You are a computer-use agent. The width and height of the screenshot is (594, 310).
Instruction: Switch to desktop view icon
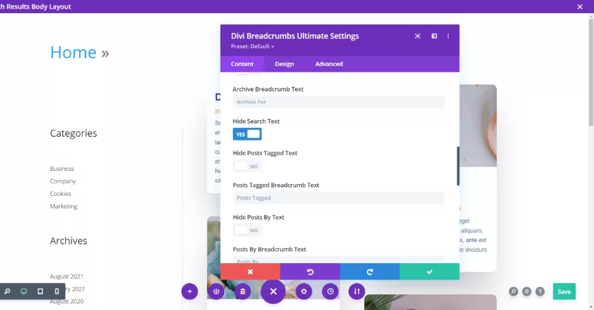(24, 291)
